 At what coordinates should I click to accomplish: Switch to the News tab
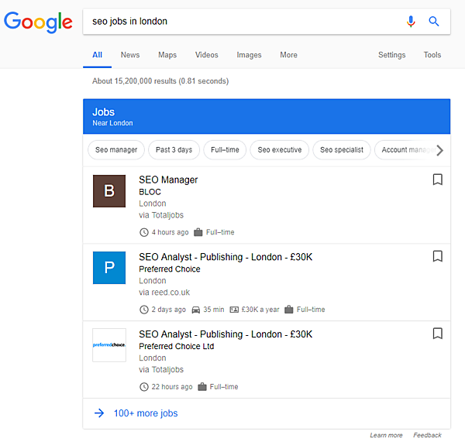130,55
